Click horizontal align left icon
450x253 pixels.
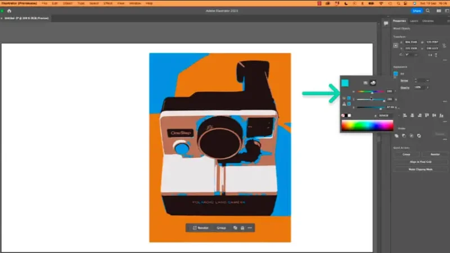pos(405,115)
